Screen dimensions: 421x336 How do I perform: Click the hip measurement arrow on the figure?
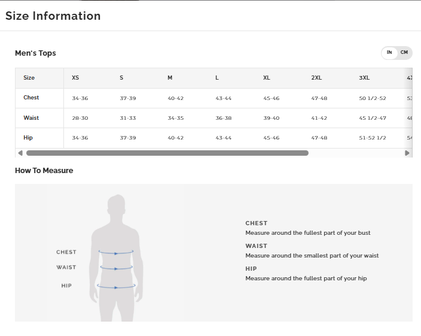tap(116, 287)
